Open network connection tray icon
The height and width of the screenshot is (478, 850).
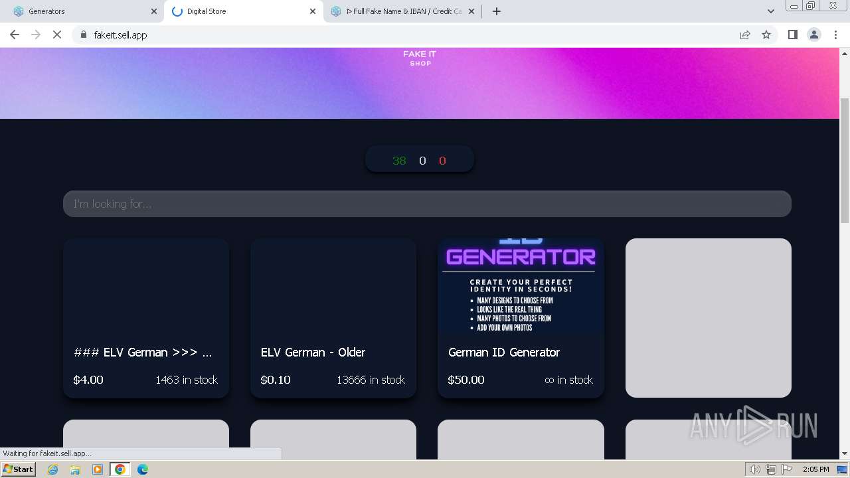tap(771, 469)
